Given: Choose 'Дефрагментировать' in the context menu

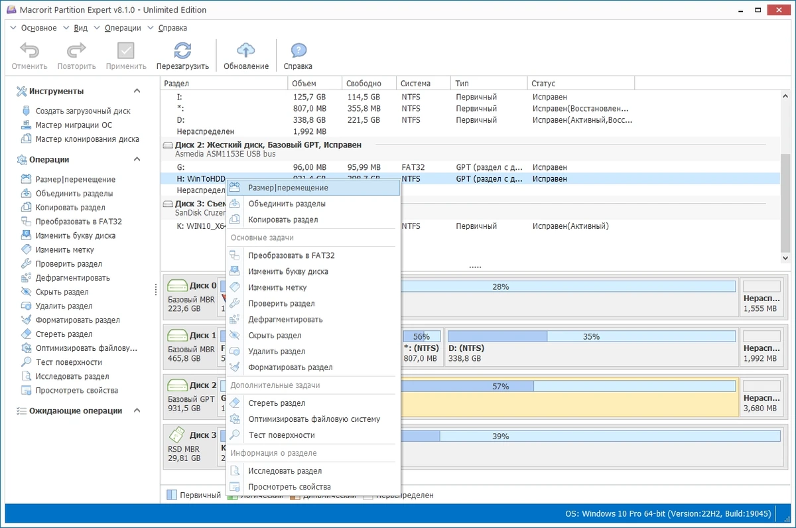Looking at the screenshot, I should (313, 319).
